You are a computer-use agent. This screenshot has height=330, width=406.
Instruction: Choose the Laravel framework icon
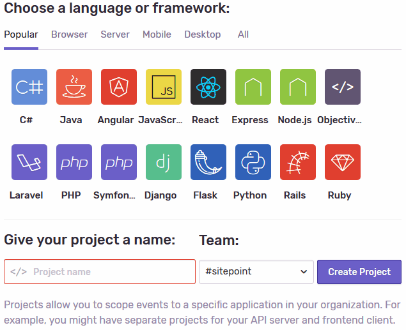click(29, 162)
